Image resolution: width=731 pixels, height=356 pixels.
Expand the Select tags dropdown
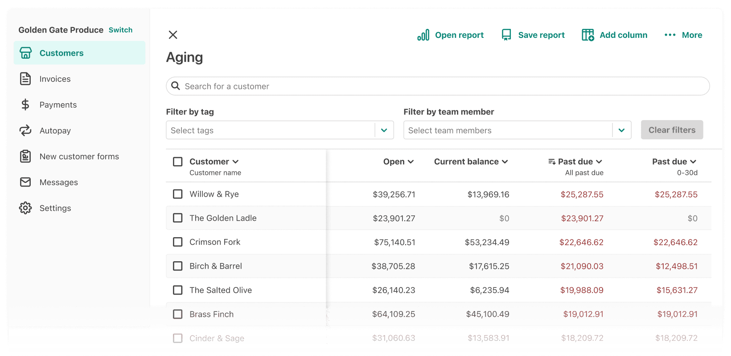(x=384, y=130)
